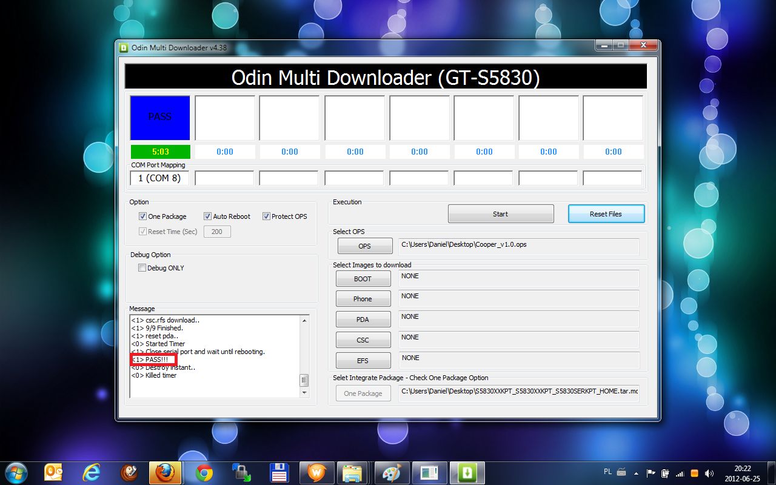The width and height of the screenshot is (776, 485).
Task: Click the COM port field '1 (COM 8)'
Action: click(160, 178)
